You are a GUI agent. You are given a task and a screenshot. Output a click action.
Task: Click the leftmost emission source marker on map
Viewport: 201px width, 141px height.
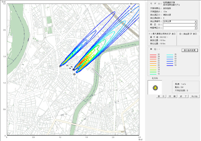(x=60, y=66)
